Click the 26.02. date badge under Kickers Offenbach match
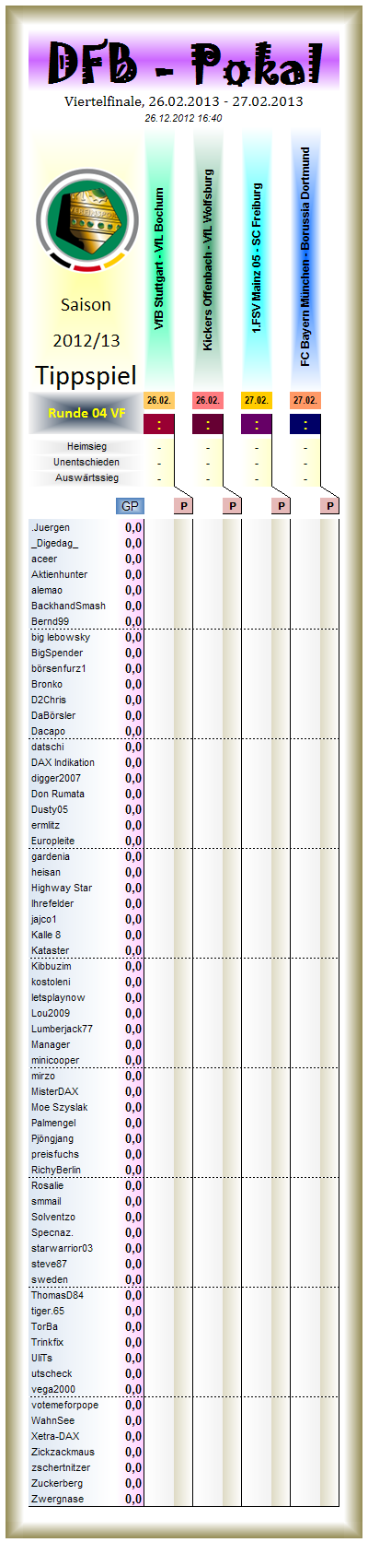 point(208,400)
